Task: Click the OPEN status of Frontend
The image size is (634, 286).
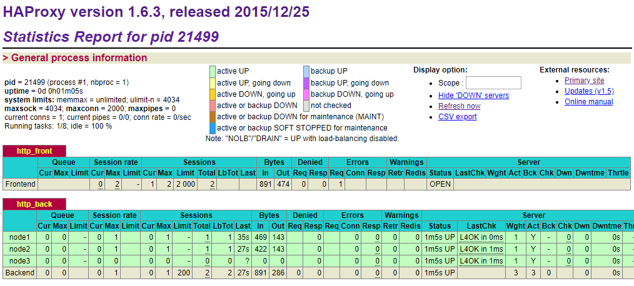Action: 440,184
